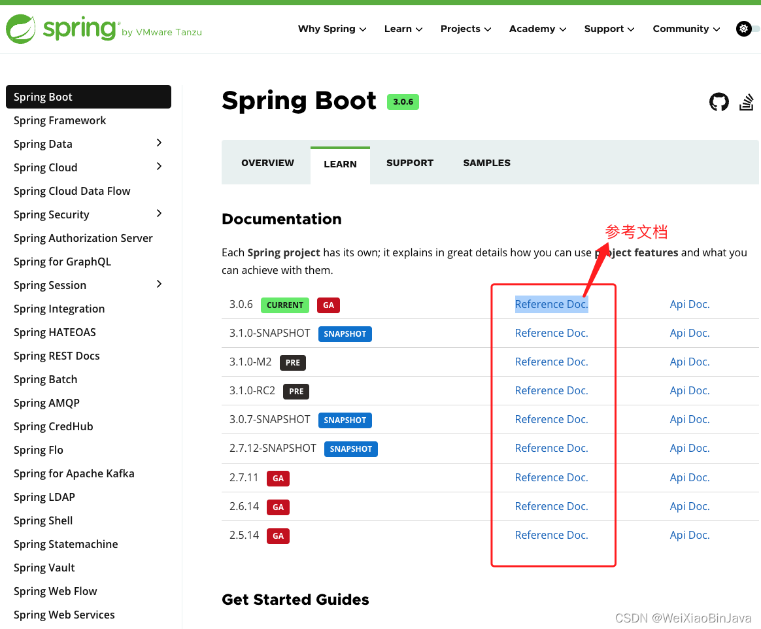Click the green 3.0.6 version badge
The height and width of the screenshot is (629, 761).
pos(403,102)
